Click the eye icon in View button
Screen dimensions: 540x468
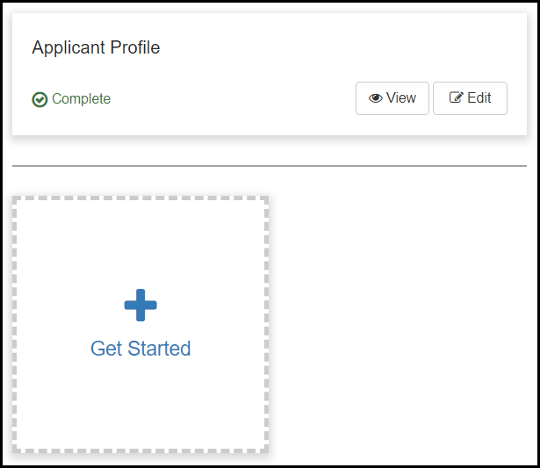375,98
